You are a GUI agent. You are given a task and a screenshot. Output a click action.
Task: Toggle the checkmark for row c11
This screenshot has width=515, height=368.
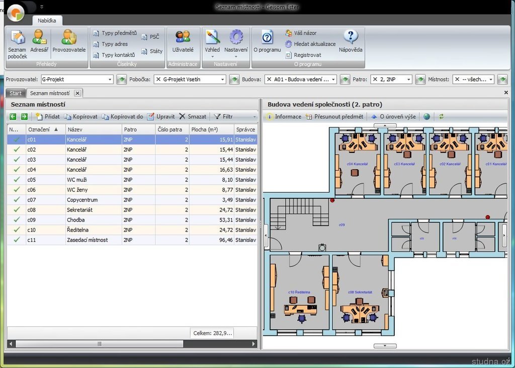(17, 240)
